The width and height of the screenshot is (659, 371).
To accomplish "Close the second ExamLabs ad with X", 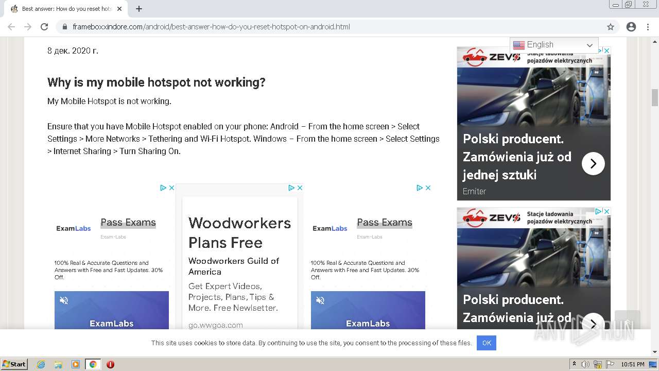I will point(428,188).
